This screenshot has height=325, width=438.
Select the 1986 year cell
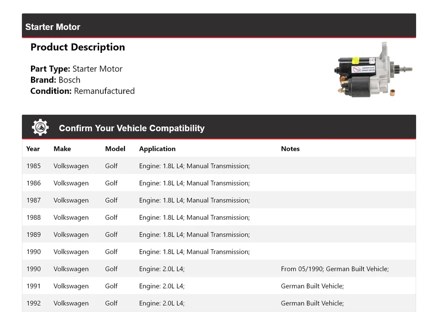33,183
